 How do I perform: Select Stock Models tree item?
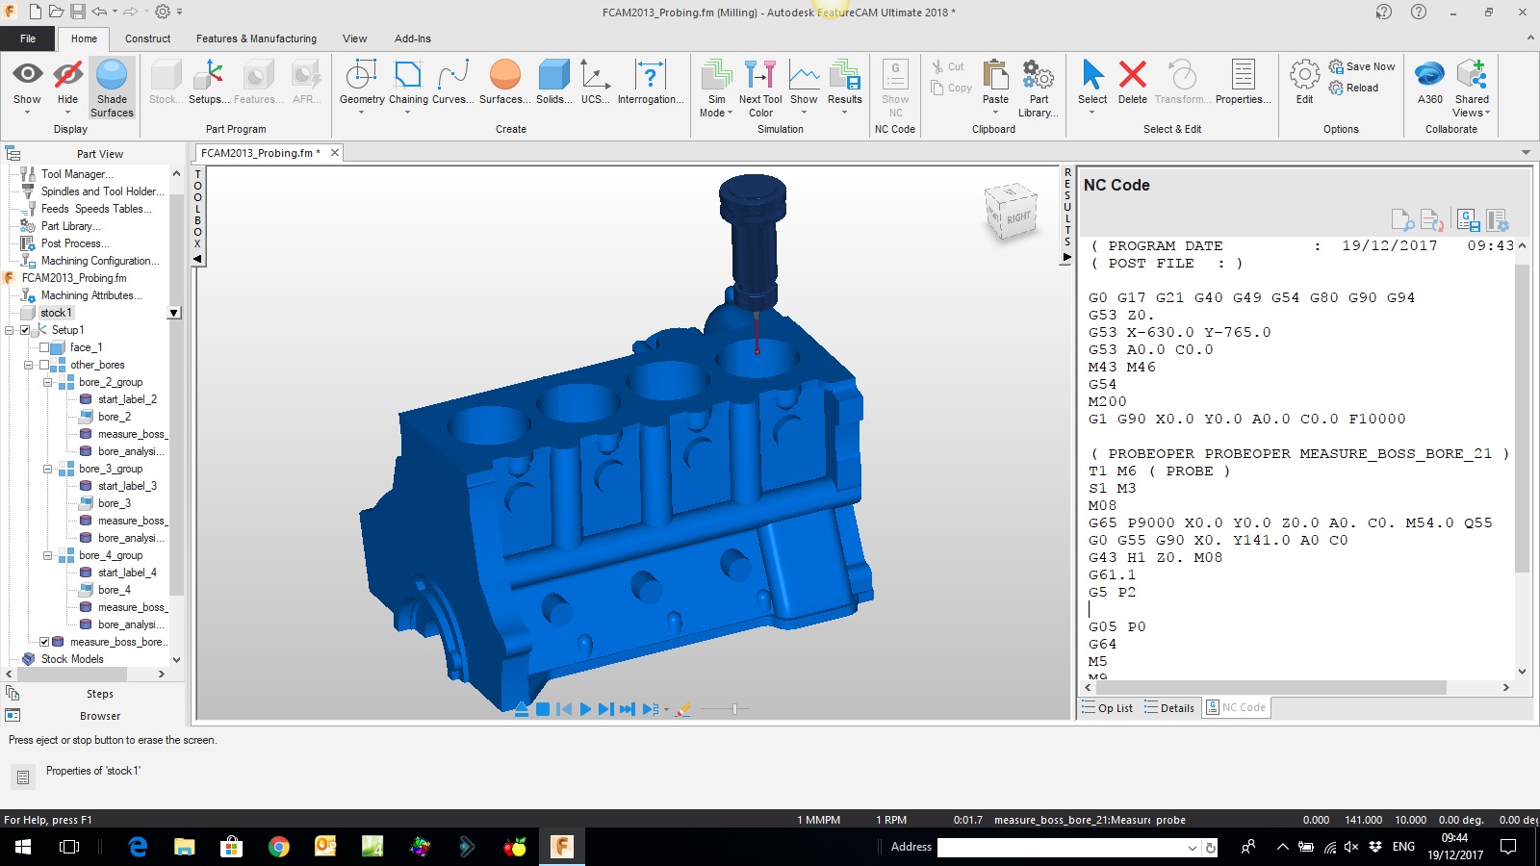(71, 659)
